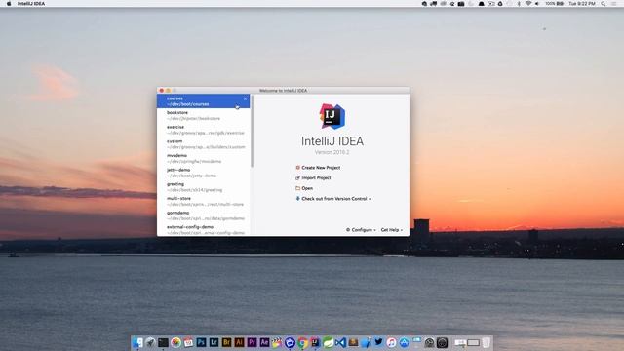Click the Wi-Fi status icon
This screenshot has height=351, width=624.
528,4
